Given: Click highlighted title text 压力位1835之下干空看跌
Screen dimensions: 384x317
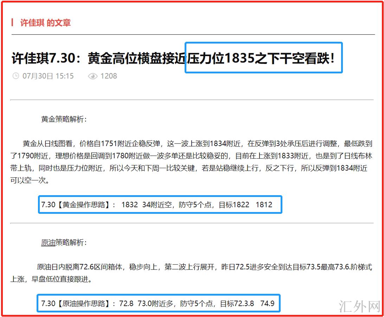Looking at the screenshot, I should (263, 58).
